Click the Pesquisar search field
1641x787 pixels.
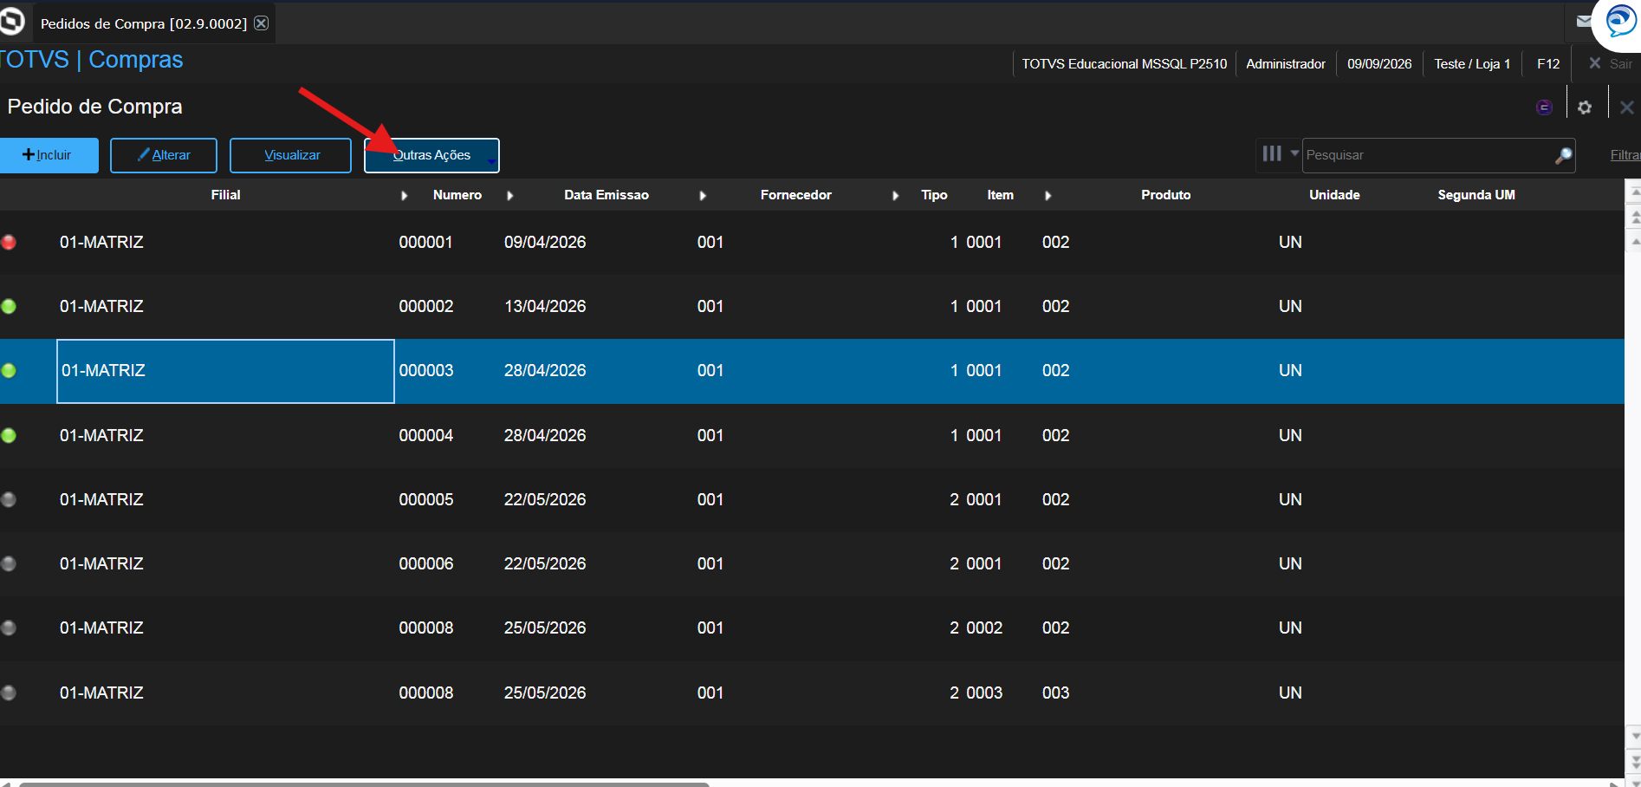pyautogui.click(x=1428, y=155)
